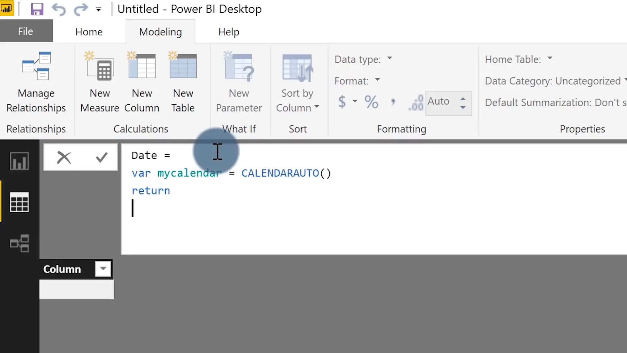Click the Power BI application logo

[x=7, y=8]
